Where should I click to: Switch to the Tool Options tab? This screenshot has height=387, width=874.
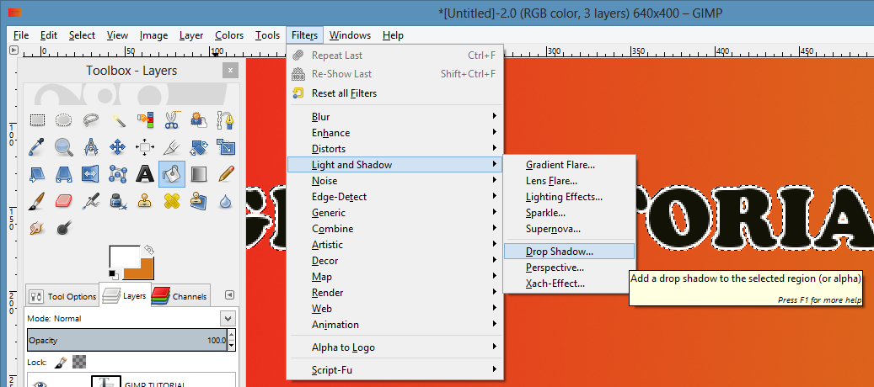coord(62,296)
